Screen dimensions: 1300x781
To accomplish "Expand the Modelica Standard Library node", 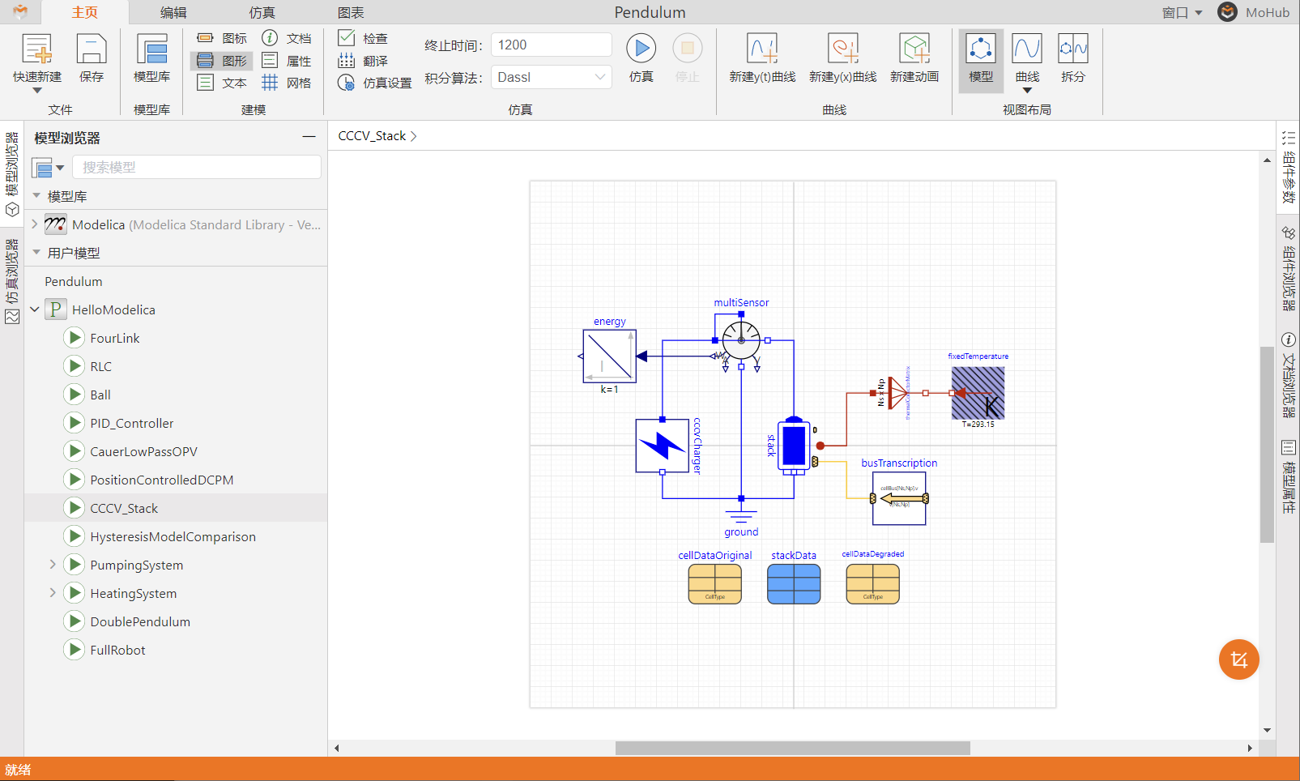I will [34, 224].
